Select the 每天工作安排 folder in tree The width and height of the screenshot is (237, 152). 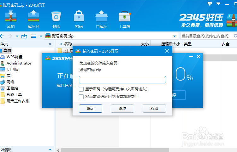point(18,101)
